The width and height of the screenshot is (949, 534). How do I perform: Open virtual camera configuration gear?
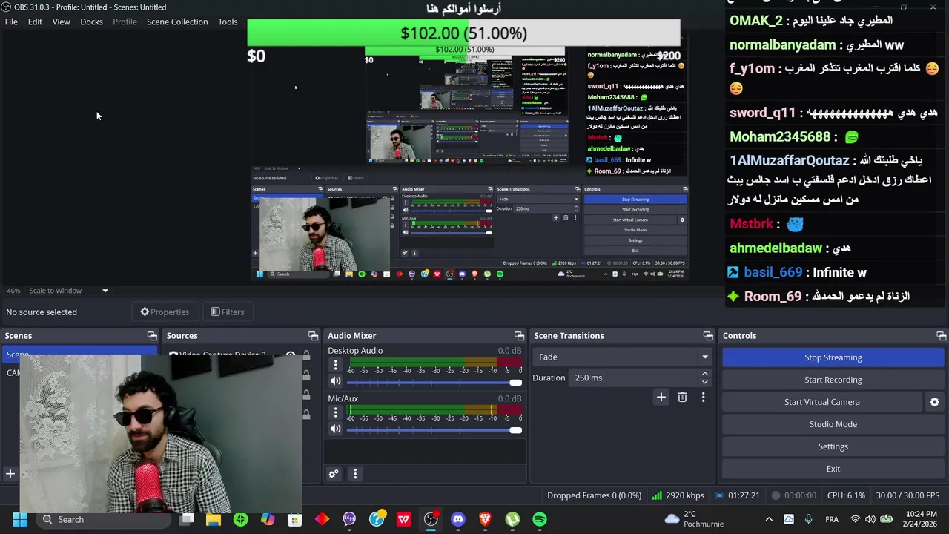pyautogui.click(x=934, y=402)
